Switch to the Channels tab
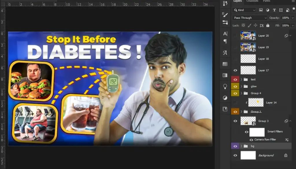Image resolution: width=296 pixels, height=169 pixels. point(252,1)
